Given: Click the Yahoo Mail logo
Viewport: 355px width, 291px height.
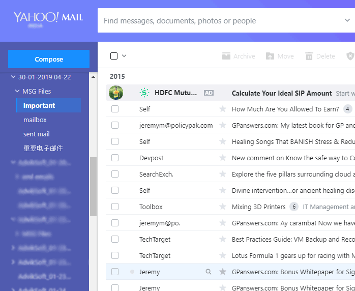Looking at the screenshot, I should pyautogui.click(x=48, y=18).
